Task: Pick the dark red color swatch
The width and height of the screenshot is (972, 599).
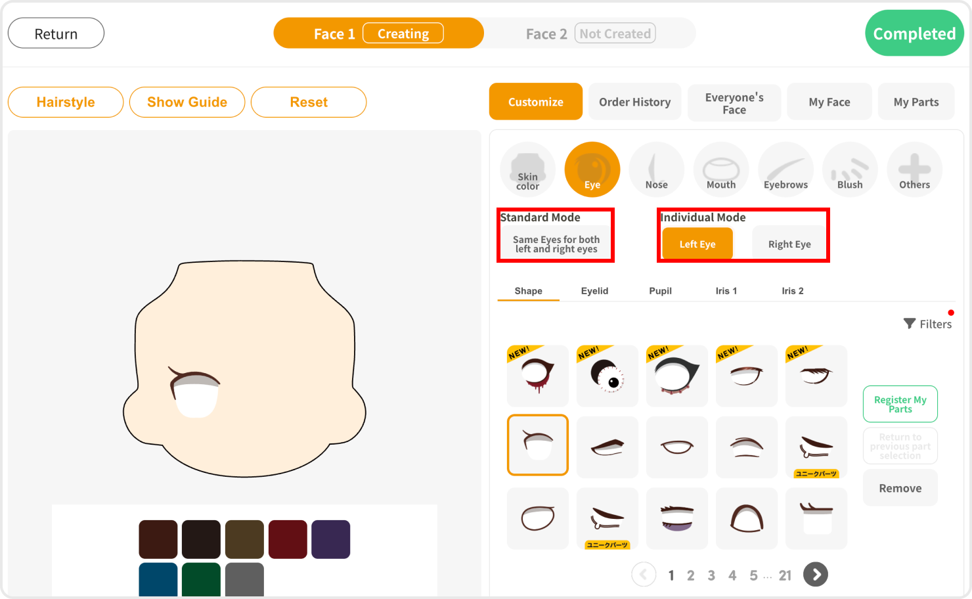Action: click(x=288, y=539)
